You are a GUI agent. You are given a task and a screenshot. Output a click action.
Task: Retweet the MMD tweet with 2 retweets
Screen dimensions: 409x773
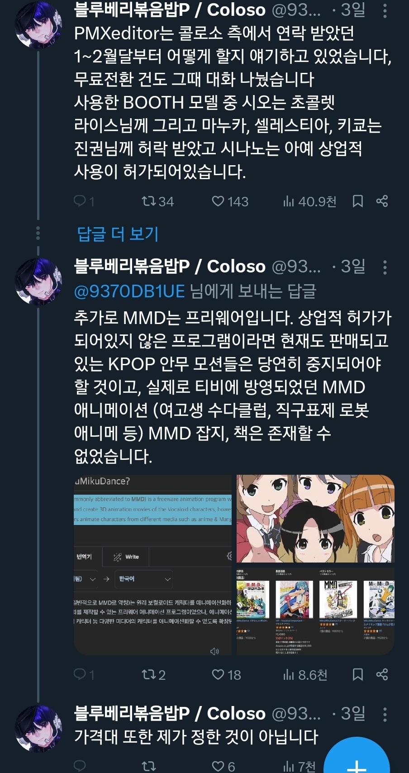click(153, 675)
